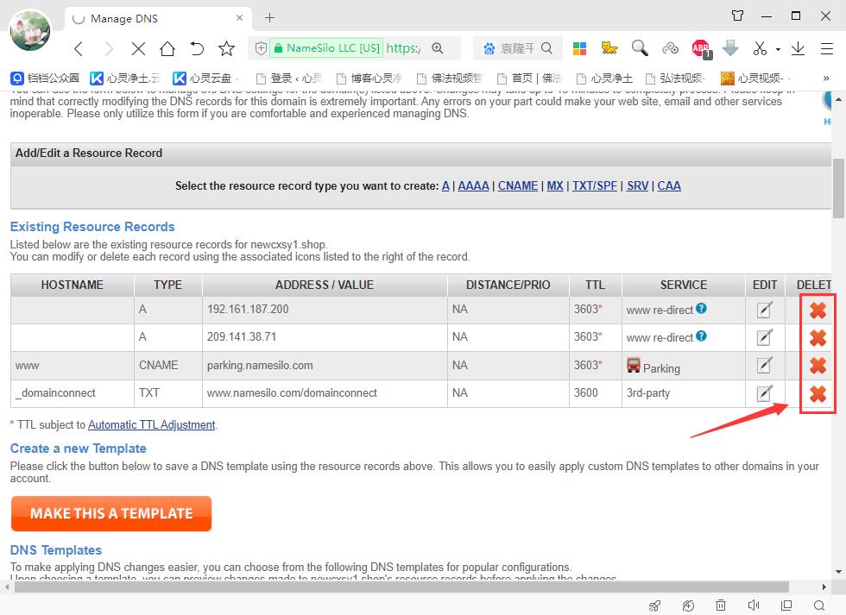This screenshot has height=615, width=846.
Task: Stop loading the page
Action: click(138, 49)
